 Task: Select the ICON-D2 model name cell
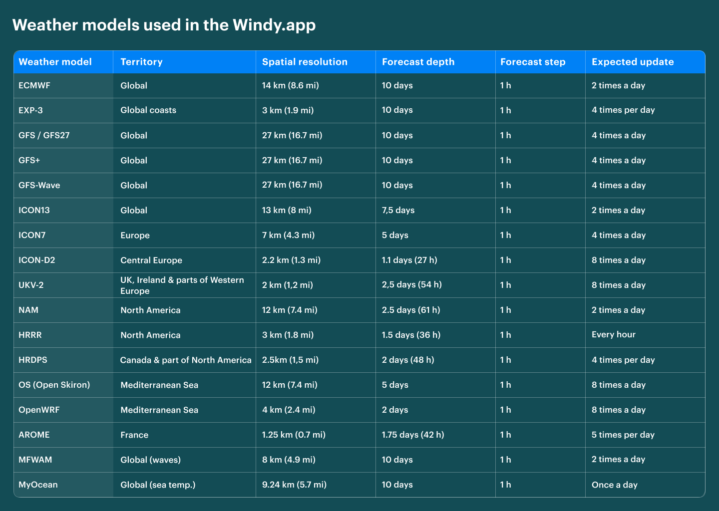coord(37,260)
